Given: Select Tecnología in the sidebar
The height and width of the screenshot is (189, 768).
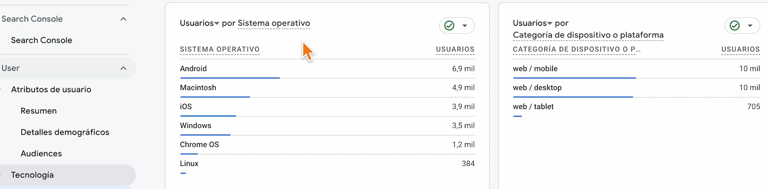Looking at the screenshot, I should [32, 175].
